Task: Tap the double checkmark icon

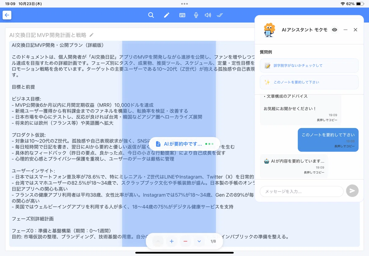Action: [220, 15]
